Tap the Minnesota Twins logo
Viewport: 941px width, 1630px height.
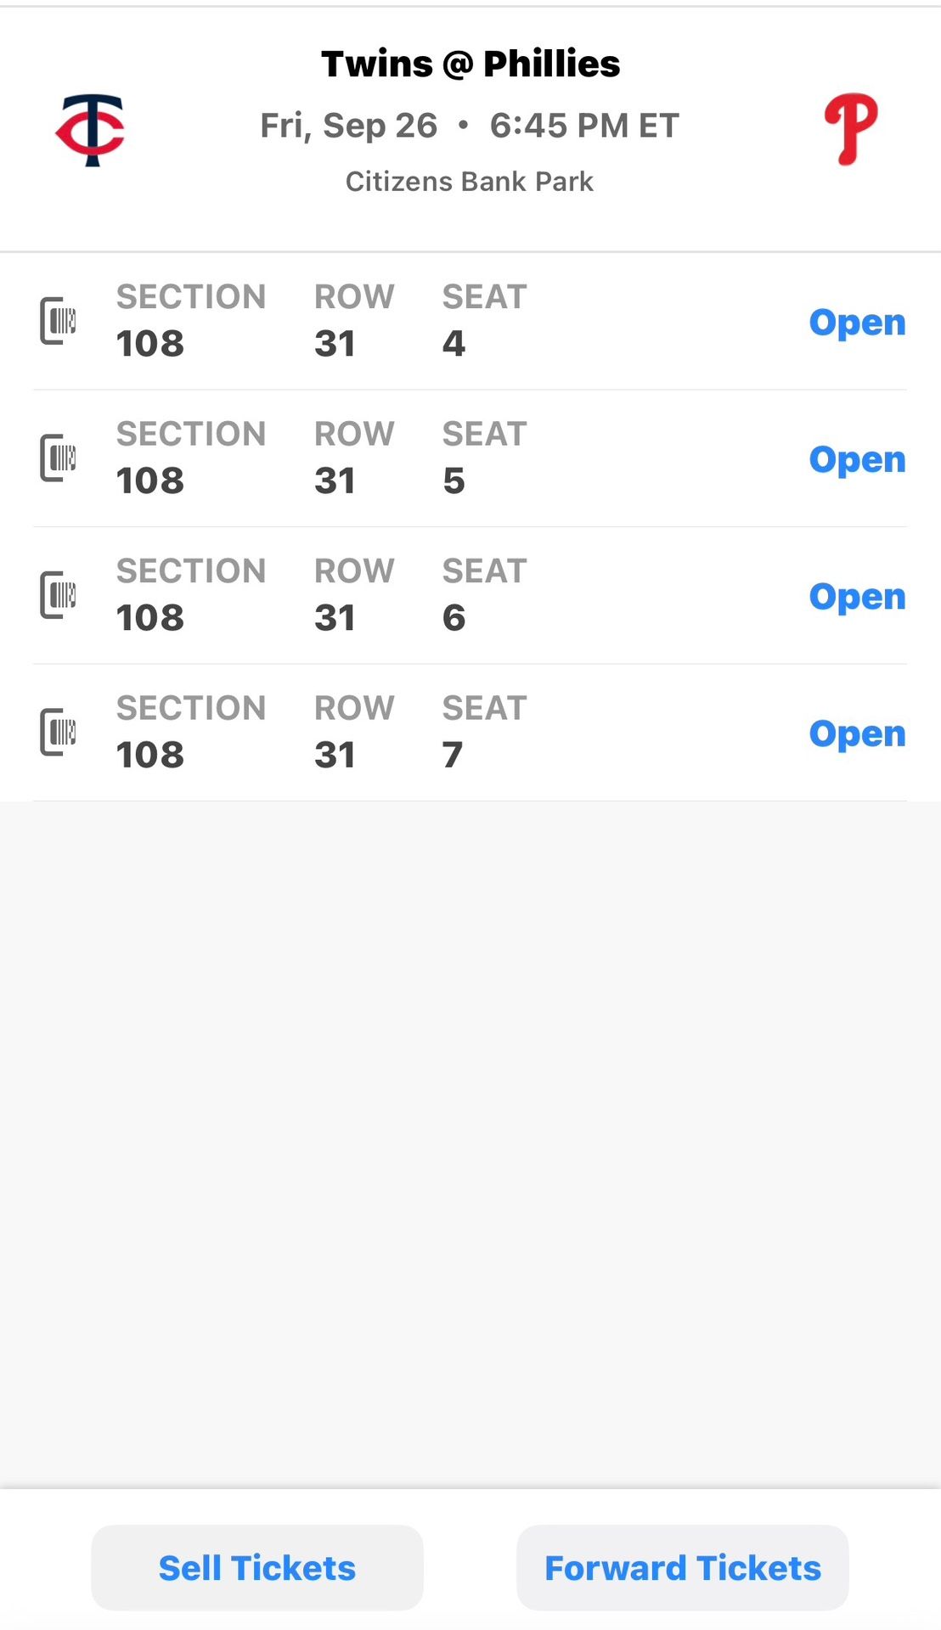(91, 130)
